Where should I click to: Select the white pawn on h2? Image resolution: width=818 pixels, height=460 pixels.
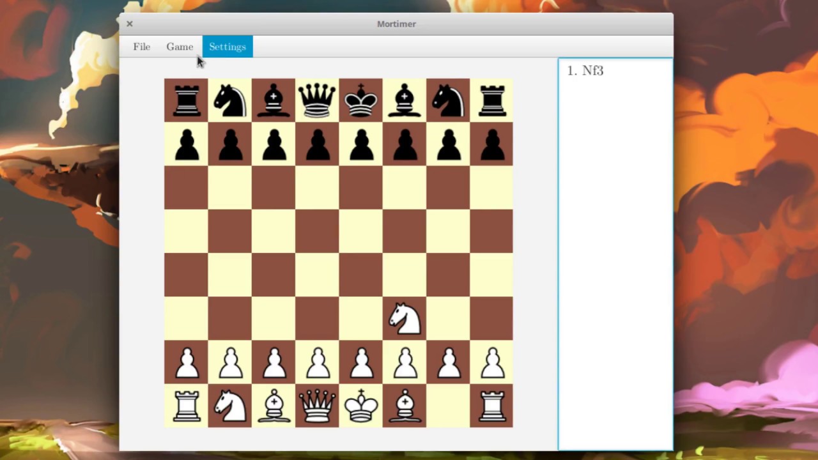491,362
